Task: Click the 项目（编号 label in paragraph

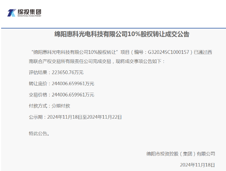Action: [132, 52]
